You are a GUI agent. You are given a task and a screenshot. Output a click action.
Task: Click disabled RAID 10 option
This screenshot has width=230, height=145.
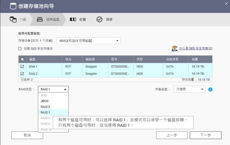[46, 130]
